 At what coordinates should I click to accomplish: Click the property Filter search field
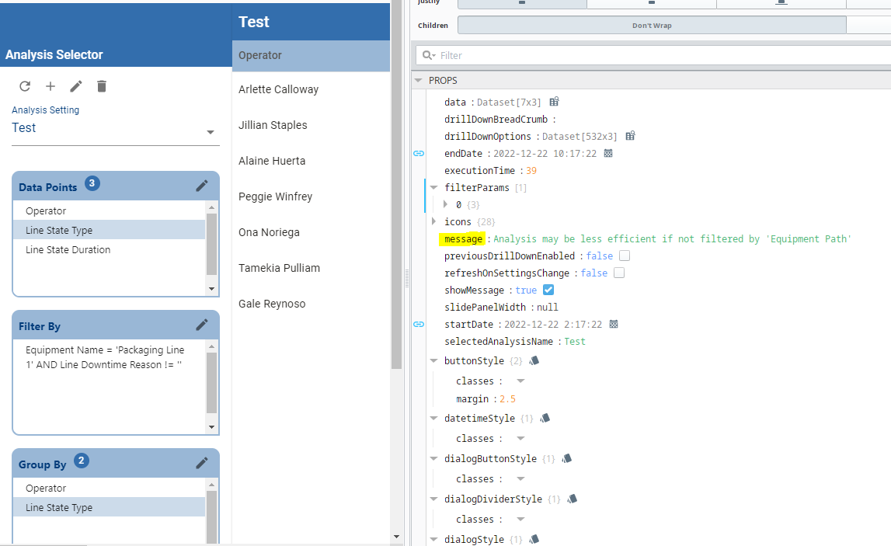(653, 56)
